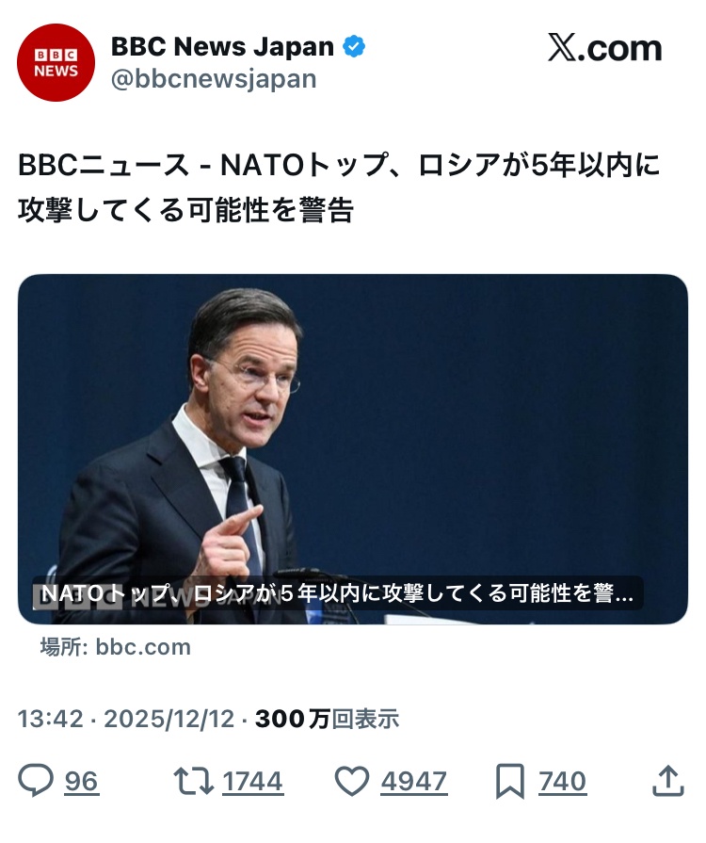Click the headline caption overlay on image

[x=339, y=593]
